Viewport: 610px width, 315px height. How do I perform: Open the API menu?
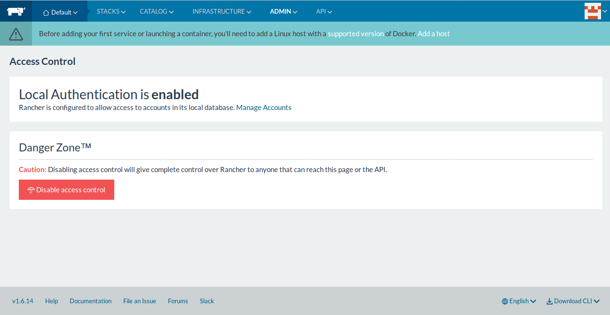[324, 11]
